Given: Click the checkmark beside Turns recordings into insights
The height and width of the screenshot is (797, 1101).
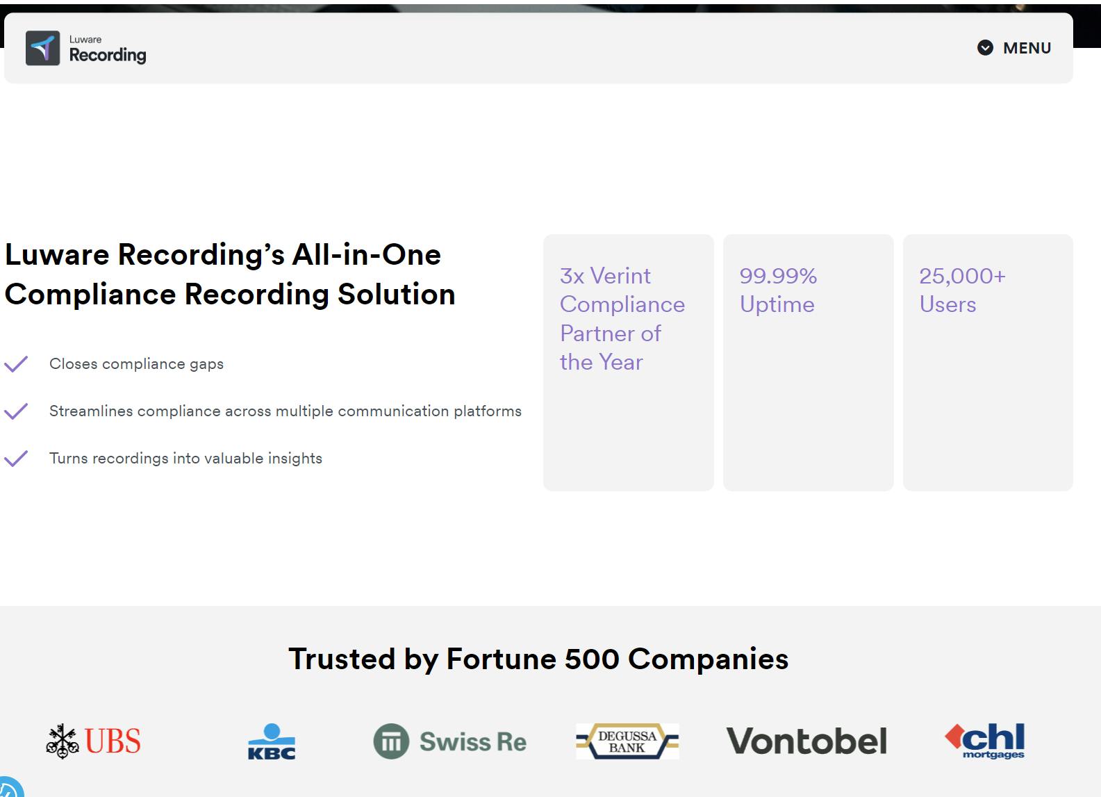Looking at the screenshot, I should tap(16, 459).
